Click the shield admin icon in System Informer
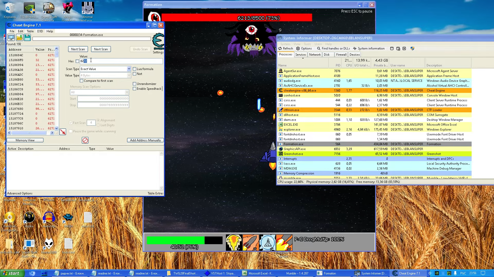This screenshot has height=277, width=494. click(x=412, y=48)
